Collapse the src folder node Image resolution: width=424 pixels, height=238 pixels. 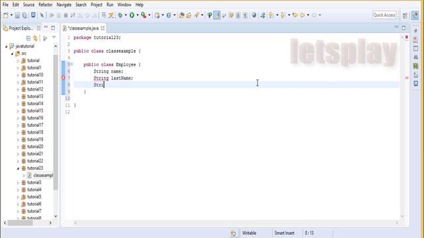pos(12,54)
